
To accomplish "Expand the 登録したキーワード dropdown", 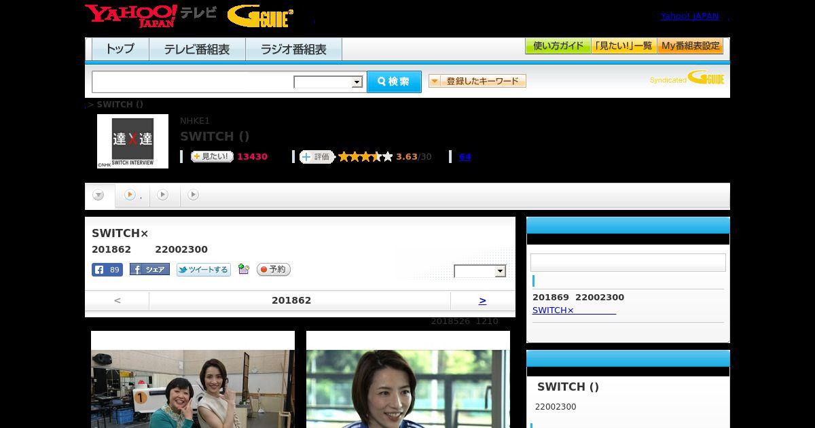I will pyautogui.click(x=477, y=81).
